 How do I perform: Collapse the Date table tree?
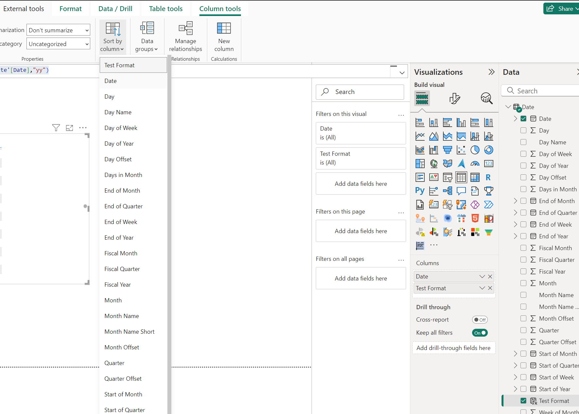point(508,107)
